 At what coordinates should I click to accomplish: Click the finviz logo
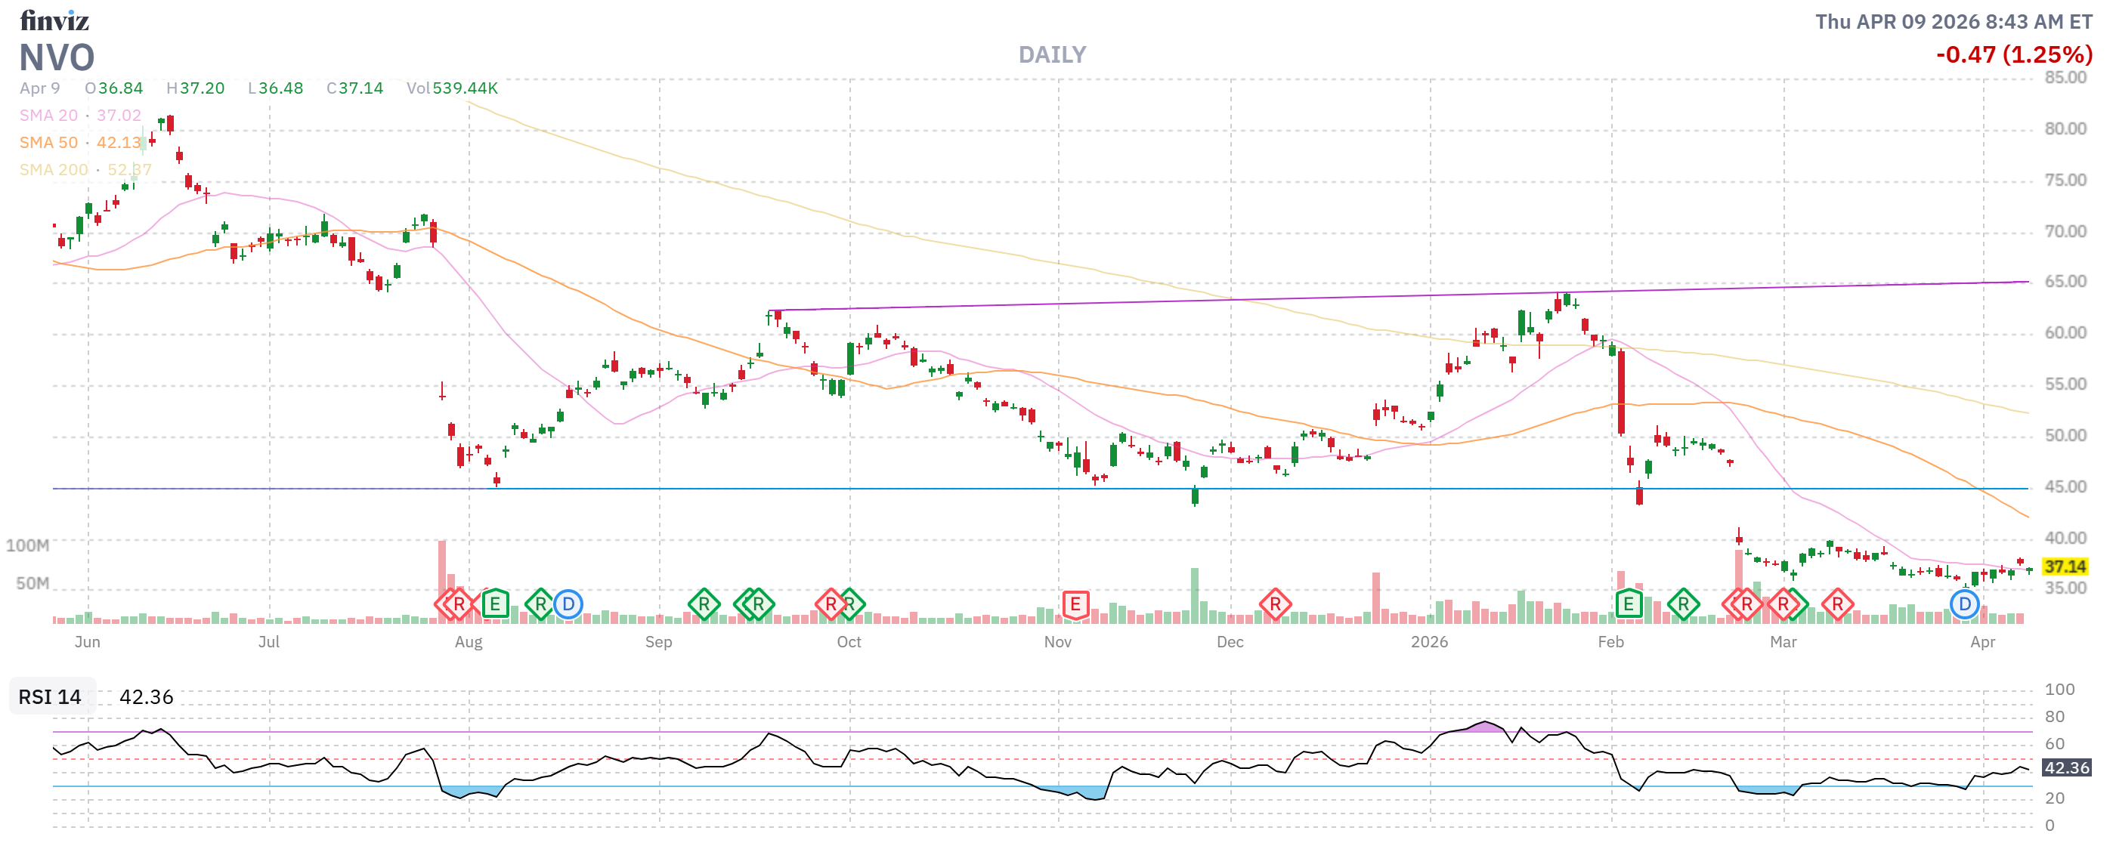(x=54, y=20)
